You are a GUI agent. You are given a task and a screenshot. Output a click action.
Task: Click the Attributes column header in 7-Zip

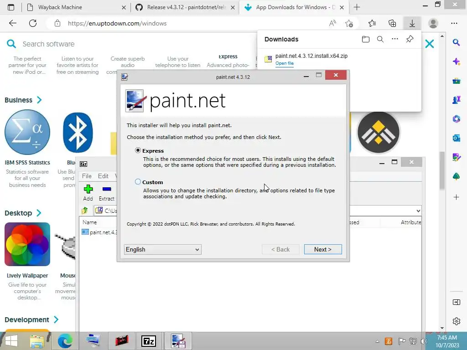pos(411,222)
